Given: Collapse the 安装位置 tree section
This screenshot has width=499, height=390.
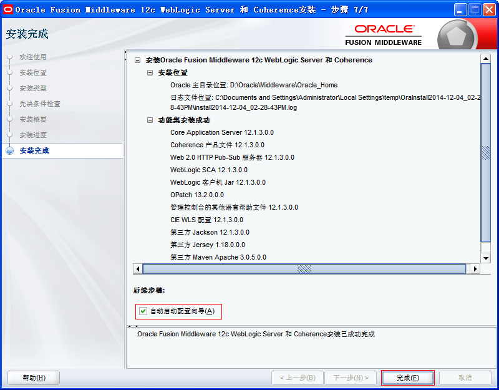Looking at the screenshot, I should point(150,73).
